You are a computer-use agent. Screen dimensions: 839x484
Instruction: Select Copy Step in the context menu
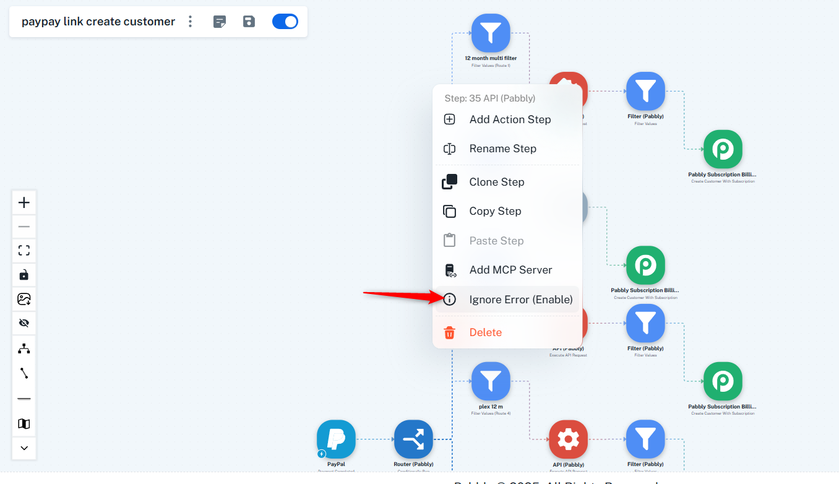pos(507,211)
